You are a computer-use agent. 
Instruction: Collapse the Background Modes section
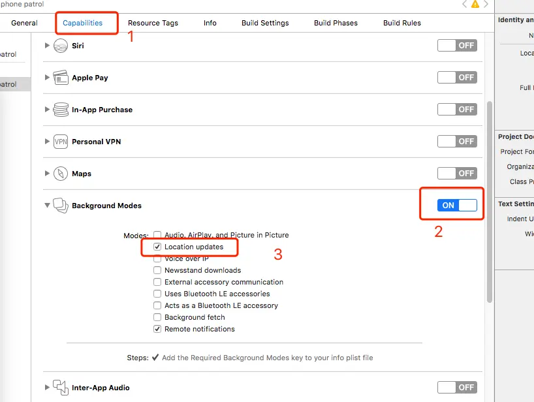[47, 206]
